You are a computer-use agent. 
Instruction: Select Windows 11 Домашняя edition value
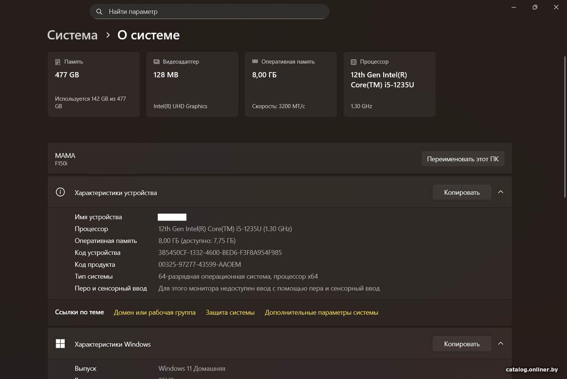[192, 368]
